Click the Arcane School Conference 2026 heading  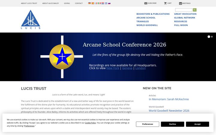point(124,45)
